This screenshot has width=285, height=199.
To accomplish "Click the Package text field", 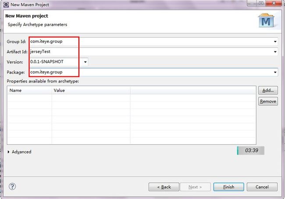I will pyautogui.click(x=153, y=72).
